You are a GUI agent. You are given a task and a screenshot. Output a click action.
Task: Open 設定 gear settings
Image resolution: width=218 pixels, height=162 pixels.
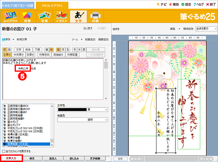tap(183, 4)
